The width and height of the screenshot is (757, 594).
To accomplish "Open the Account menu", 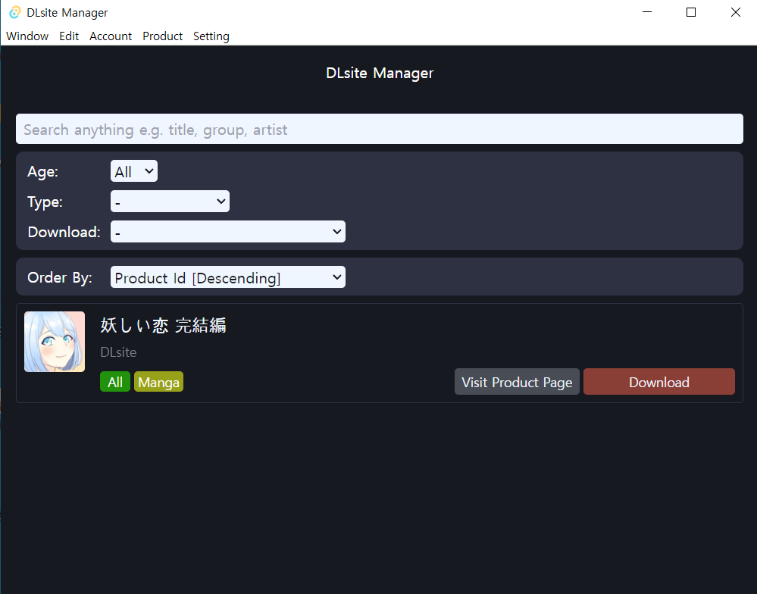I will coord(110,36).
